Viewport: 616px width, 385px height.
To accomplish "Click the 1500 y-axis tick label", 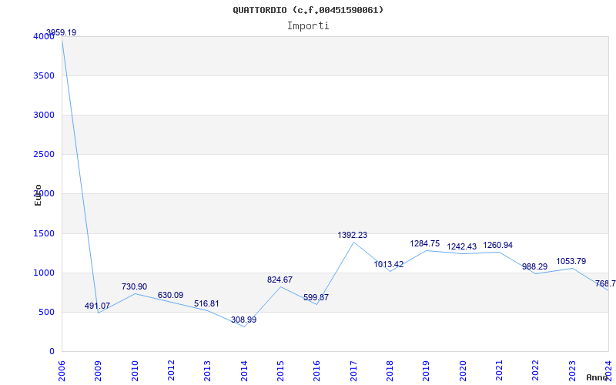I will tap(44, 234).
